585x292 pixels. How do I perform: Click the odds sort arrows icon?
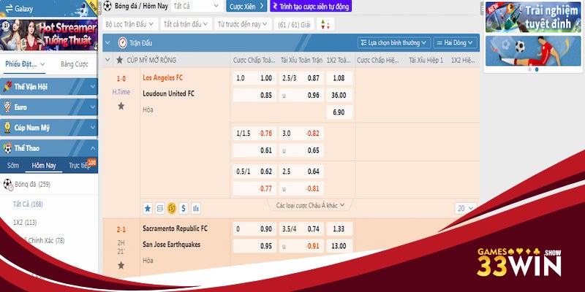tap(325, 24)
